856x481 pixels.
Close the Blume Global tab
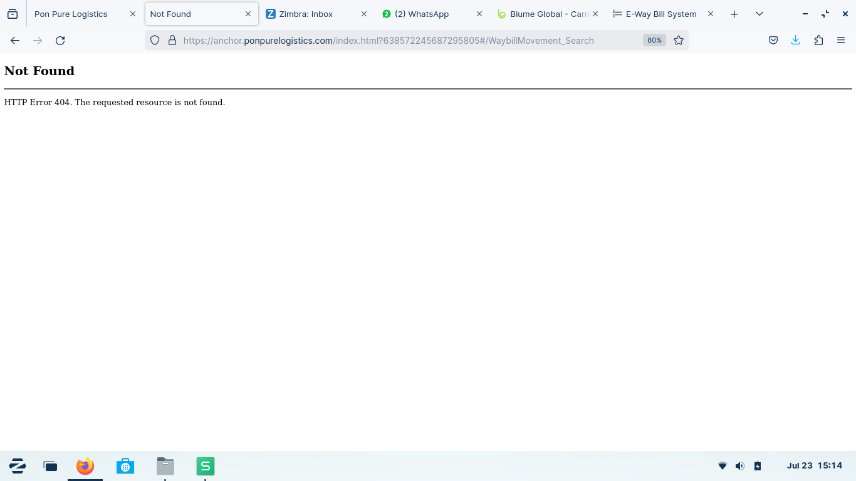tap(595, 14)
